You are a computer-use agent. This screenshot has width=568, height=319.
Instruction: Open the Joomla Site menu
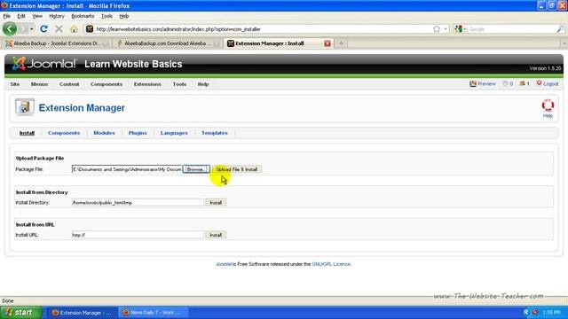coord(15,84)
